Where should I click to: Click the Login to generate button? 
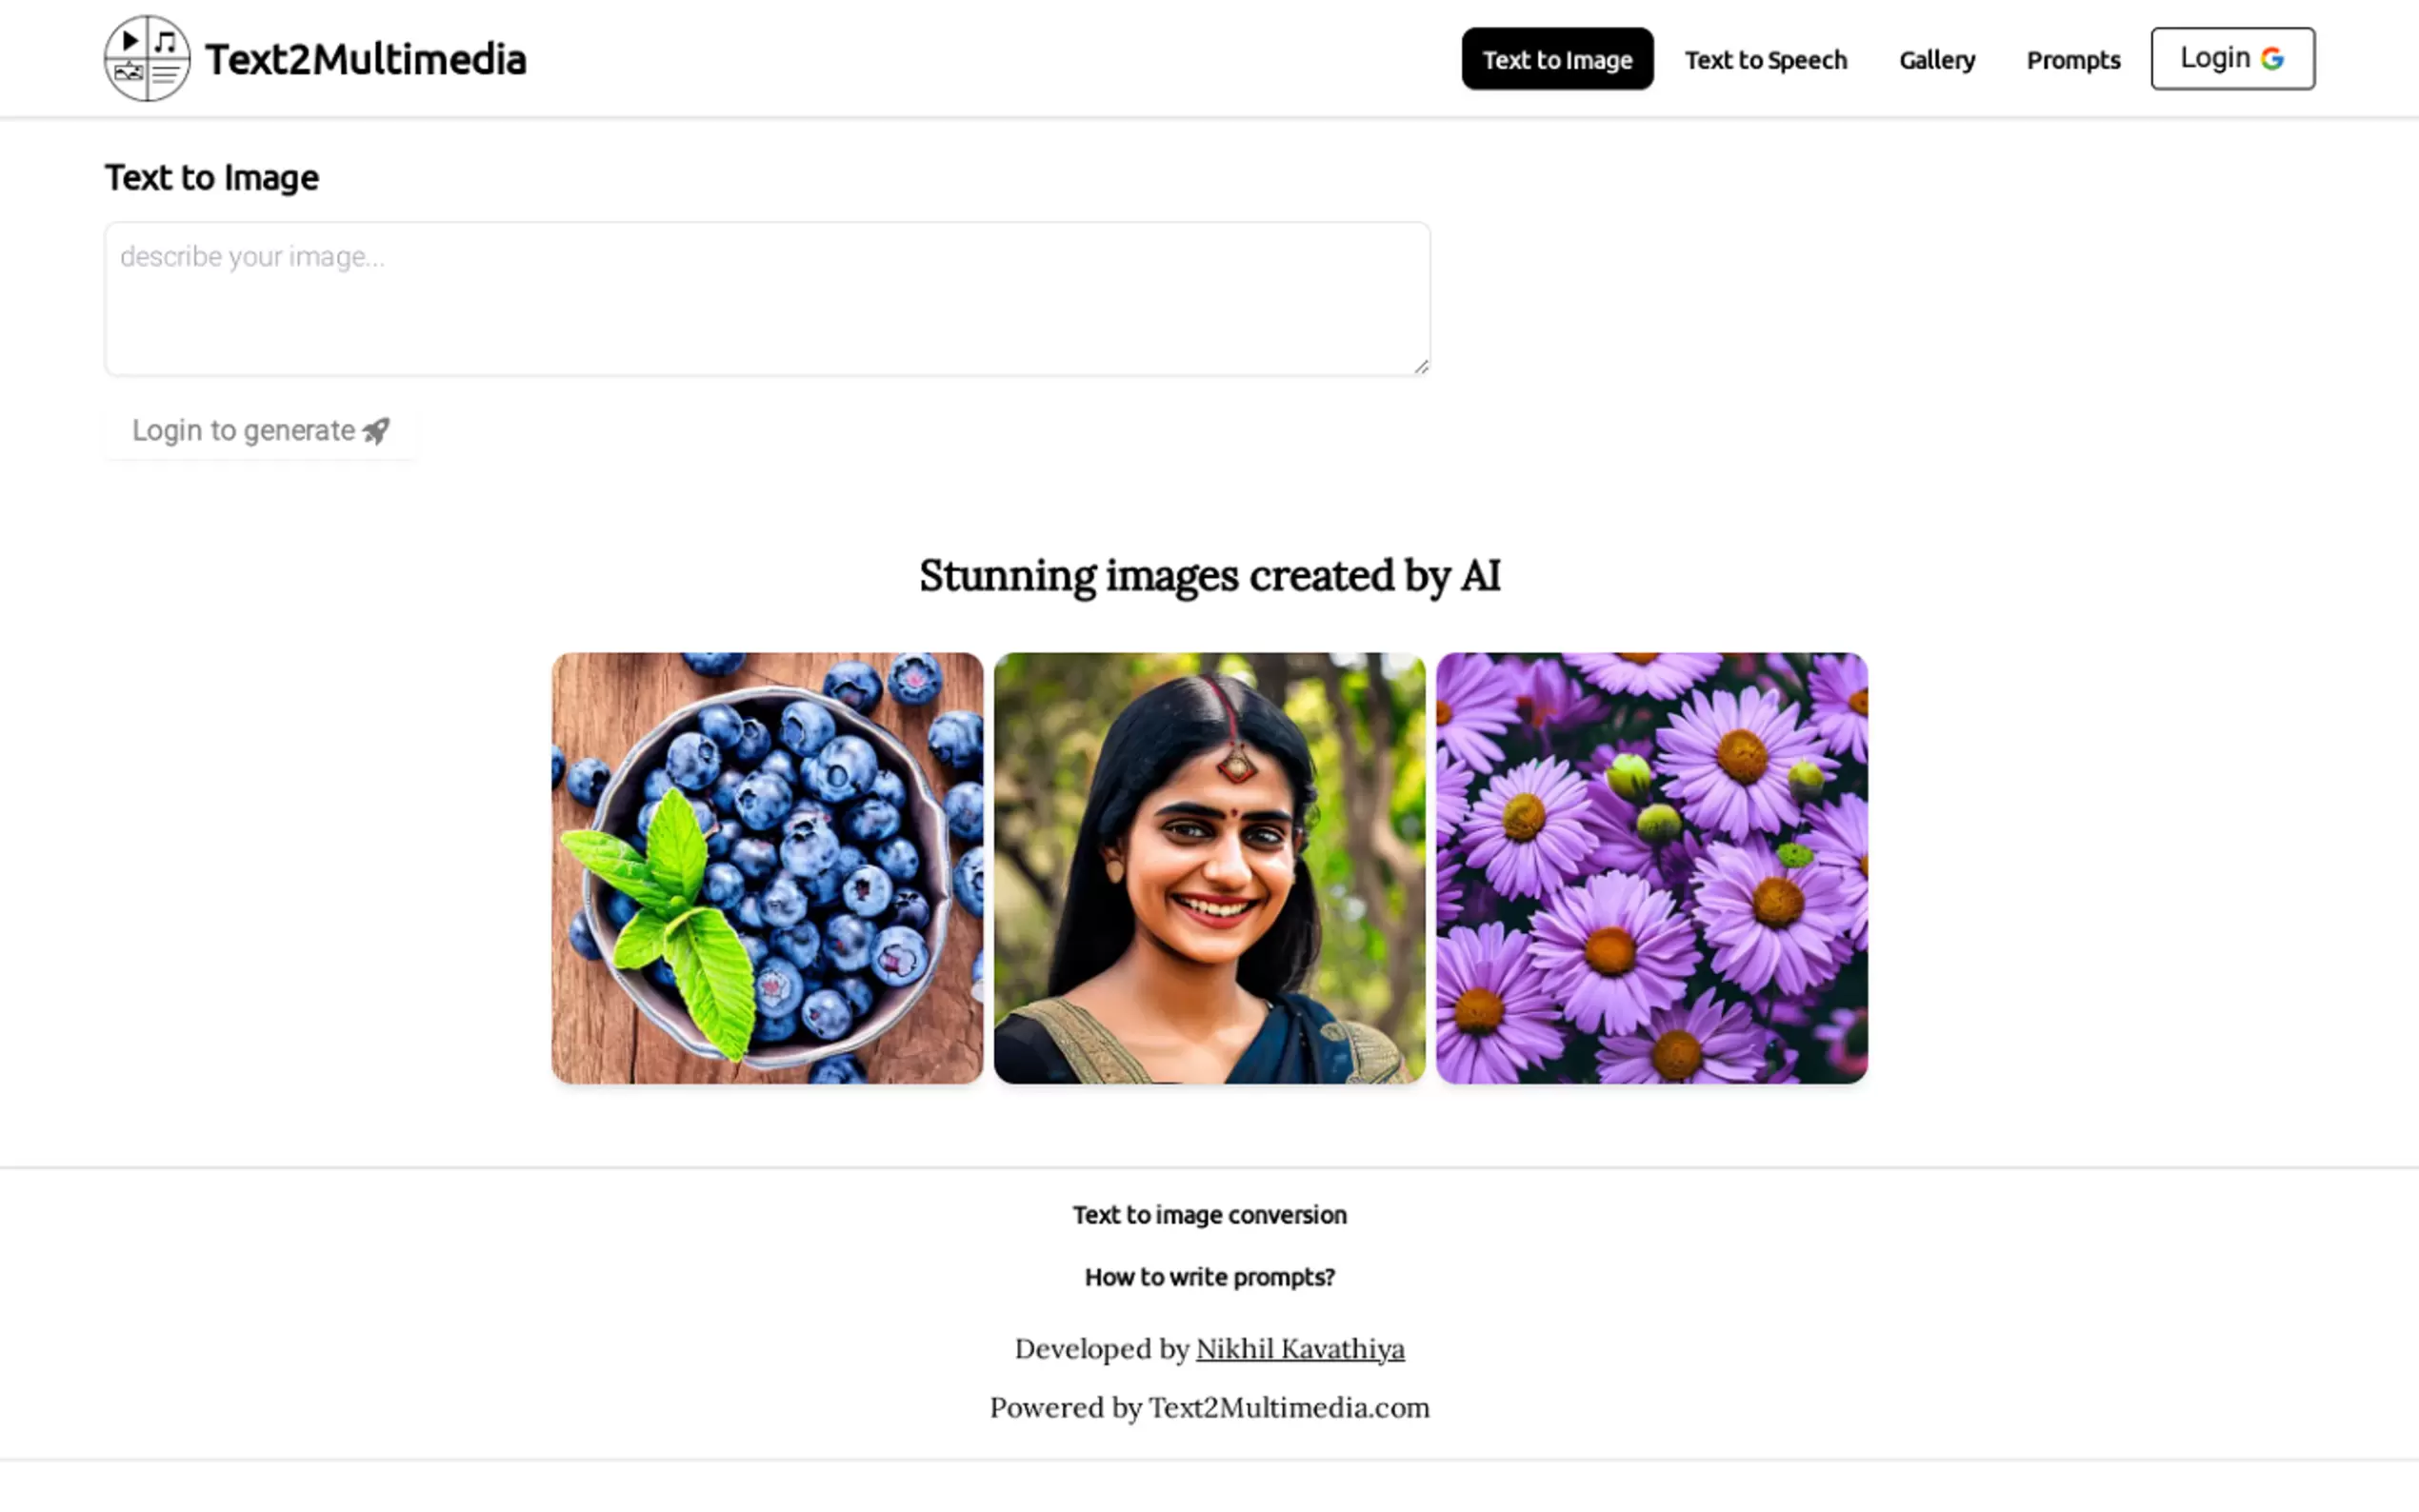tap(260, 431)
